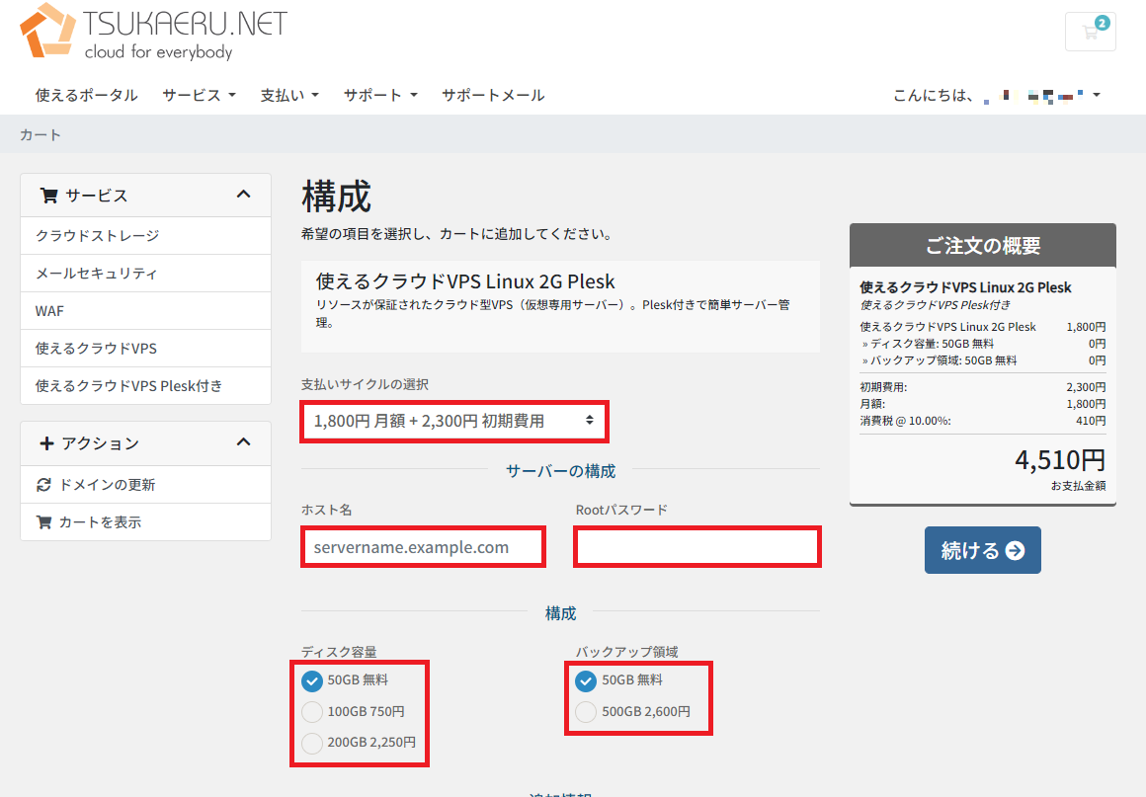Open サポートメール menu item

click(493, 95)
